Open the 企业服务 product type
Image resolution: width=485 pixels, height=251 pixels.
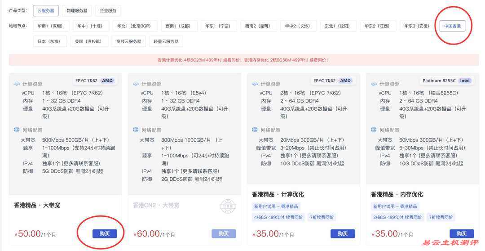pos(108,10)
